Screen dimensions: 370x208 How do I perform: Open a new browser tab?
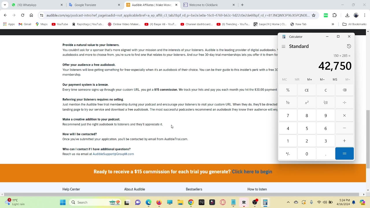242,5
